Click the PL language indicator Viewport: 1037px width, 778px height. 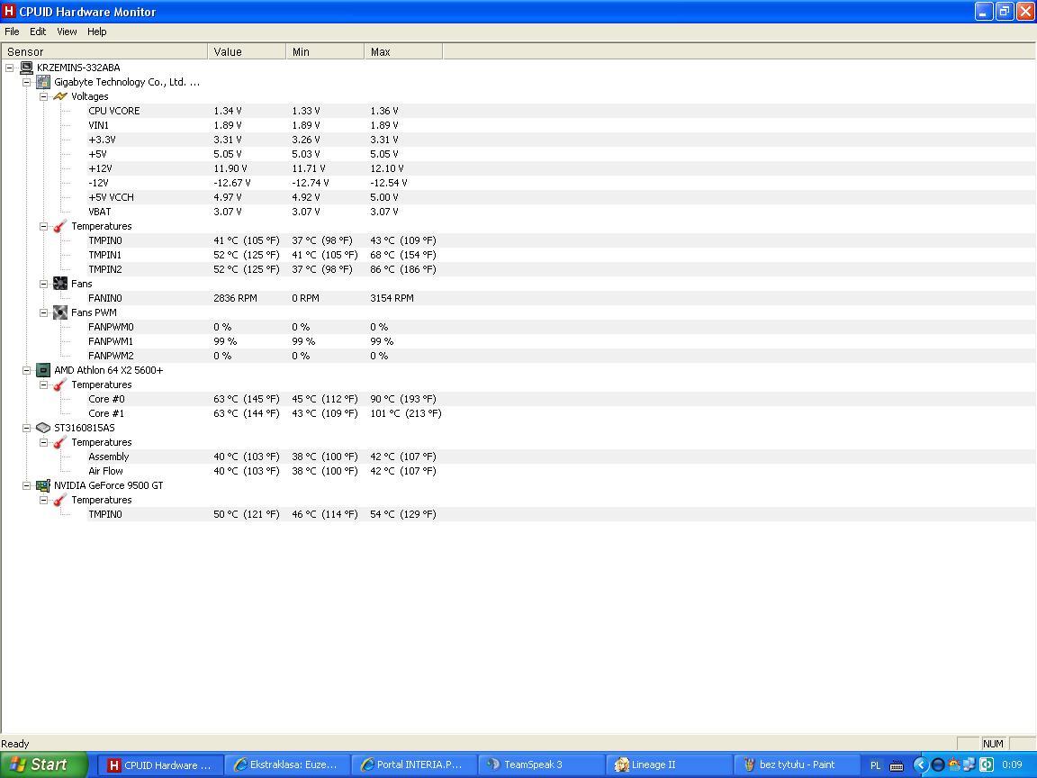tap(875, 765)
